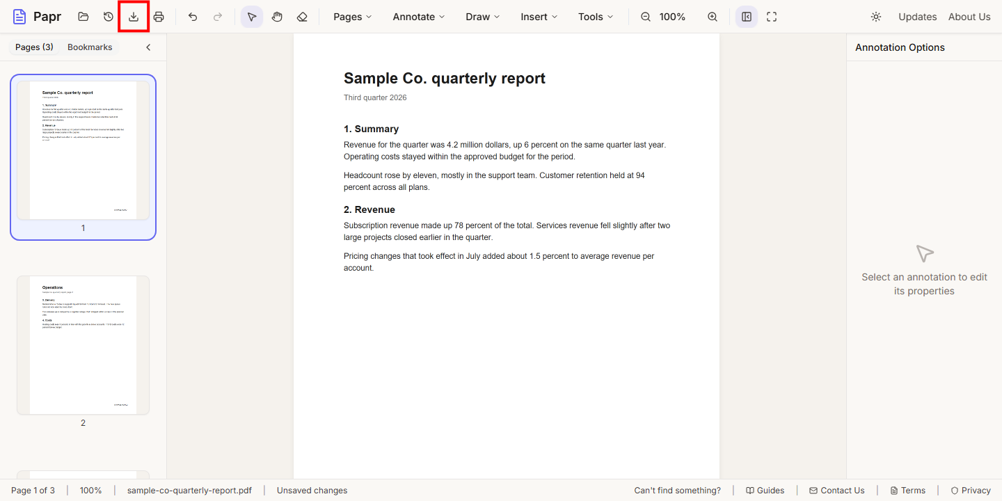Switch the light/dark theme
The width and height of the screenshot is (1002, 501).
tap(876, 17)
